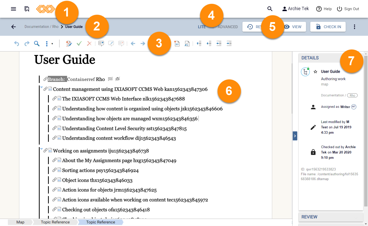Move the selected topic down
Screen dimensions: 368x226
tap(209, 44)
